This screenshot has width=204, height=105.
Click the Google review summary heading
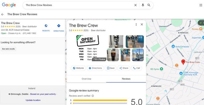[x=84, y=90]
